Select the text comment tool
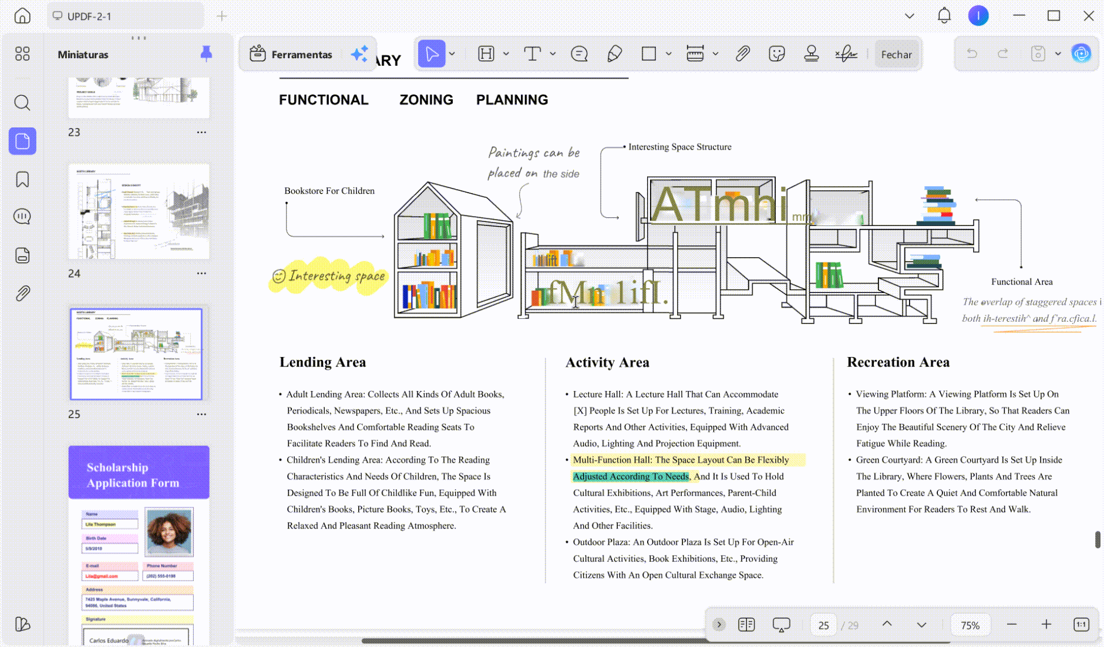Screen dimensions: 1104x647 [x=532, y=54]
